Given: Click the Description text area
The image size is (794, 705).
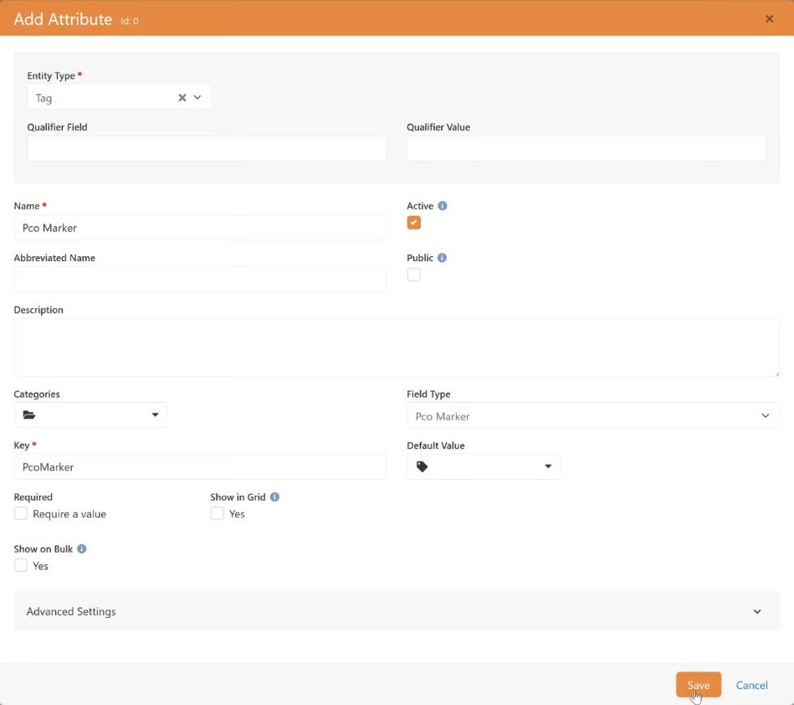Looking at the screenshot, I should pyautogui.click(x=397, y=347).
